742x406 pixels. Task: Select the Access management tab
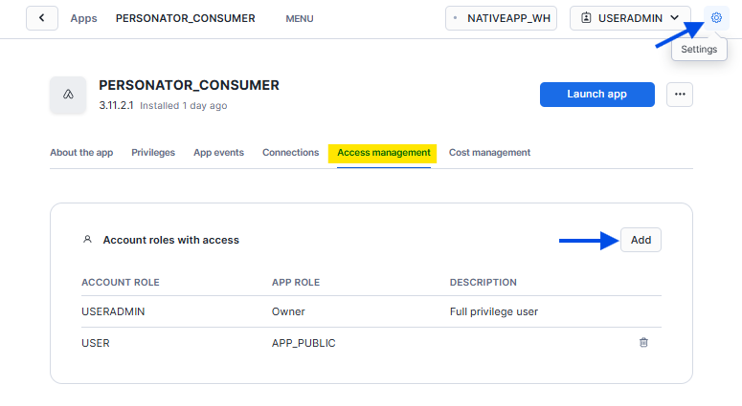(x=383, y=153)
